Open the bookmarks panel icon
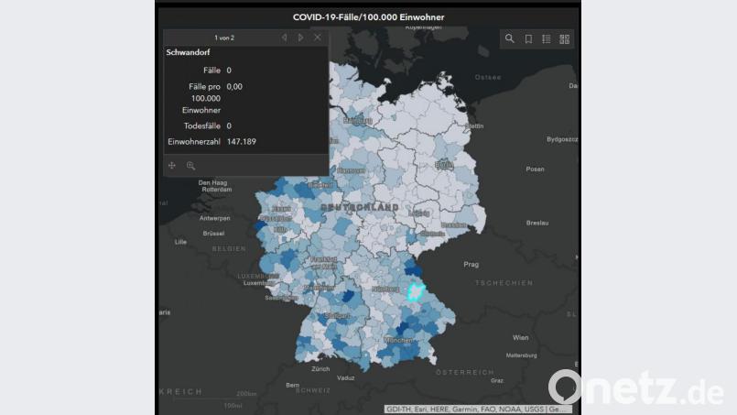This screenshot has width=737, height=415. [x=528, y=38]
